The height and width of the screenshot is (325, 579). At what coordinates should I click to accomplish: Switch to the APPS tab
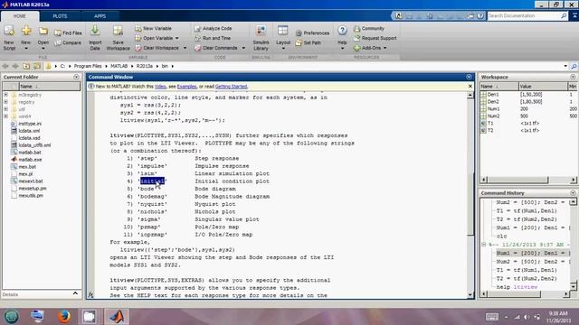click(100, 16)
